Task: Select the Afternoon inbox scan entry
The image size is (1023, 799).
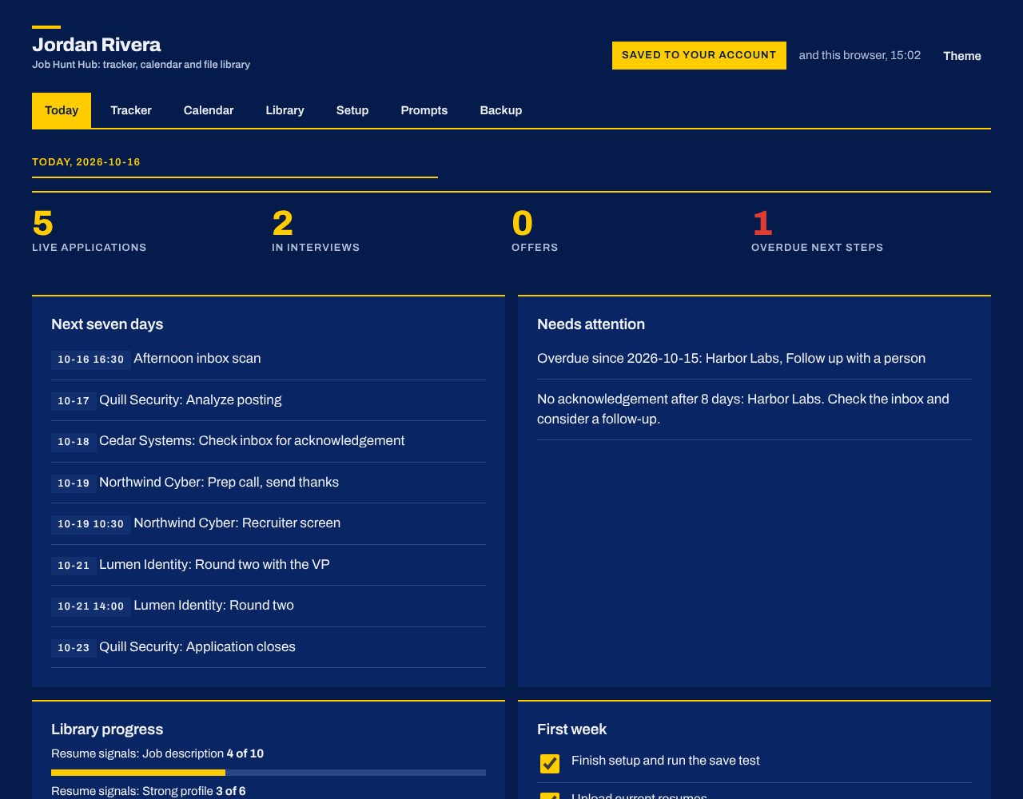Action: [269, 359]
